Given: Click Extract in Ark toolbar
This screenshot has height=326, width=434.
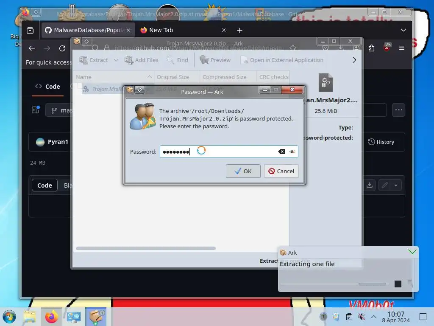Looking at the screenshot, I should pyautogui.click(x=94, y=60).
